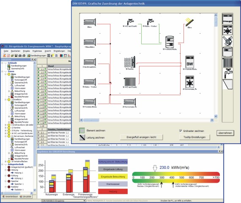The image size is (241, 203).
Task: Click the Energiefluß anzeigen: leicht button
Action: [x=141, y=137]
